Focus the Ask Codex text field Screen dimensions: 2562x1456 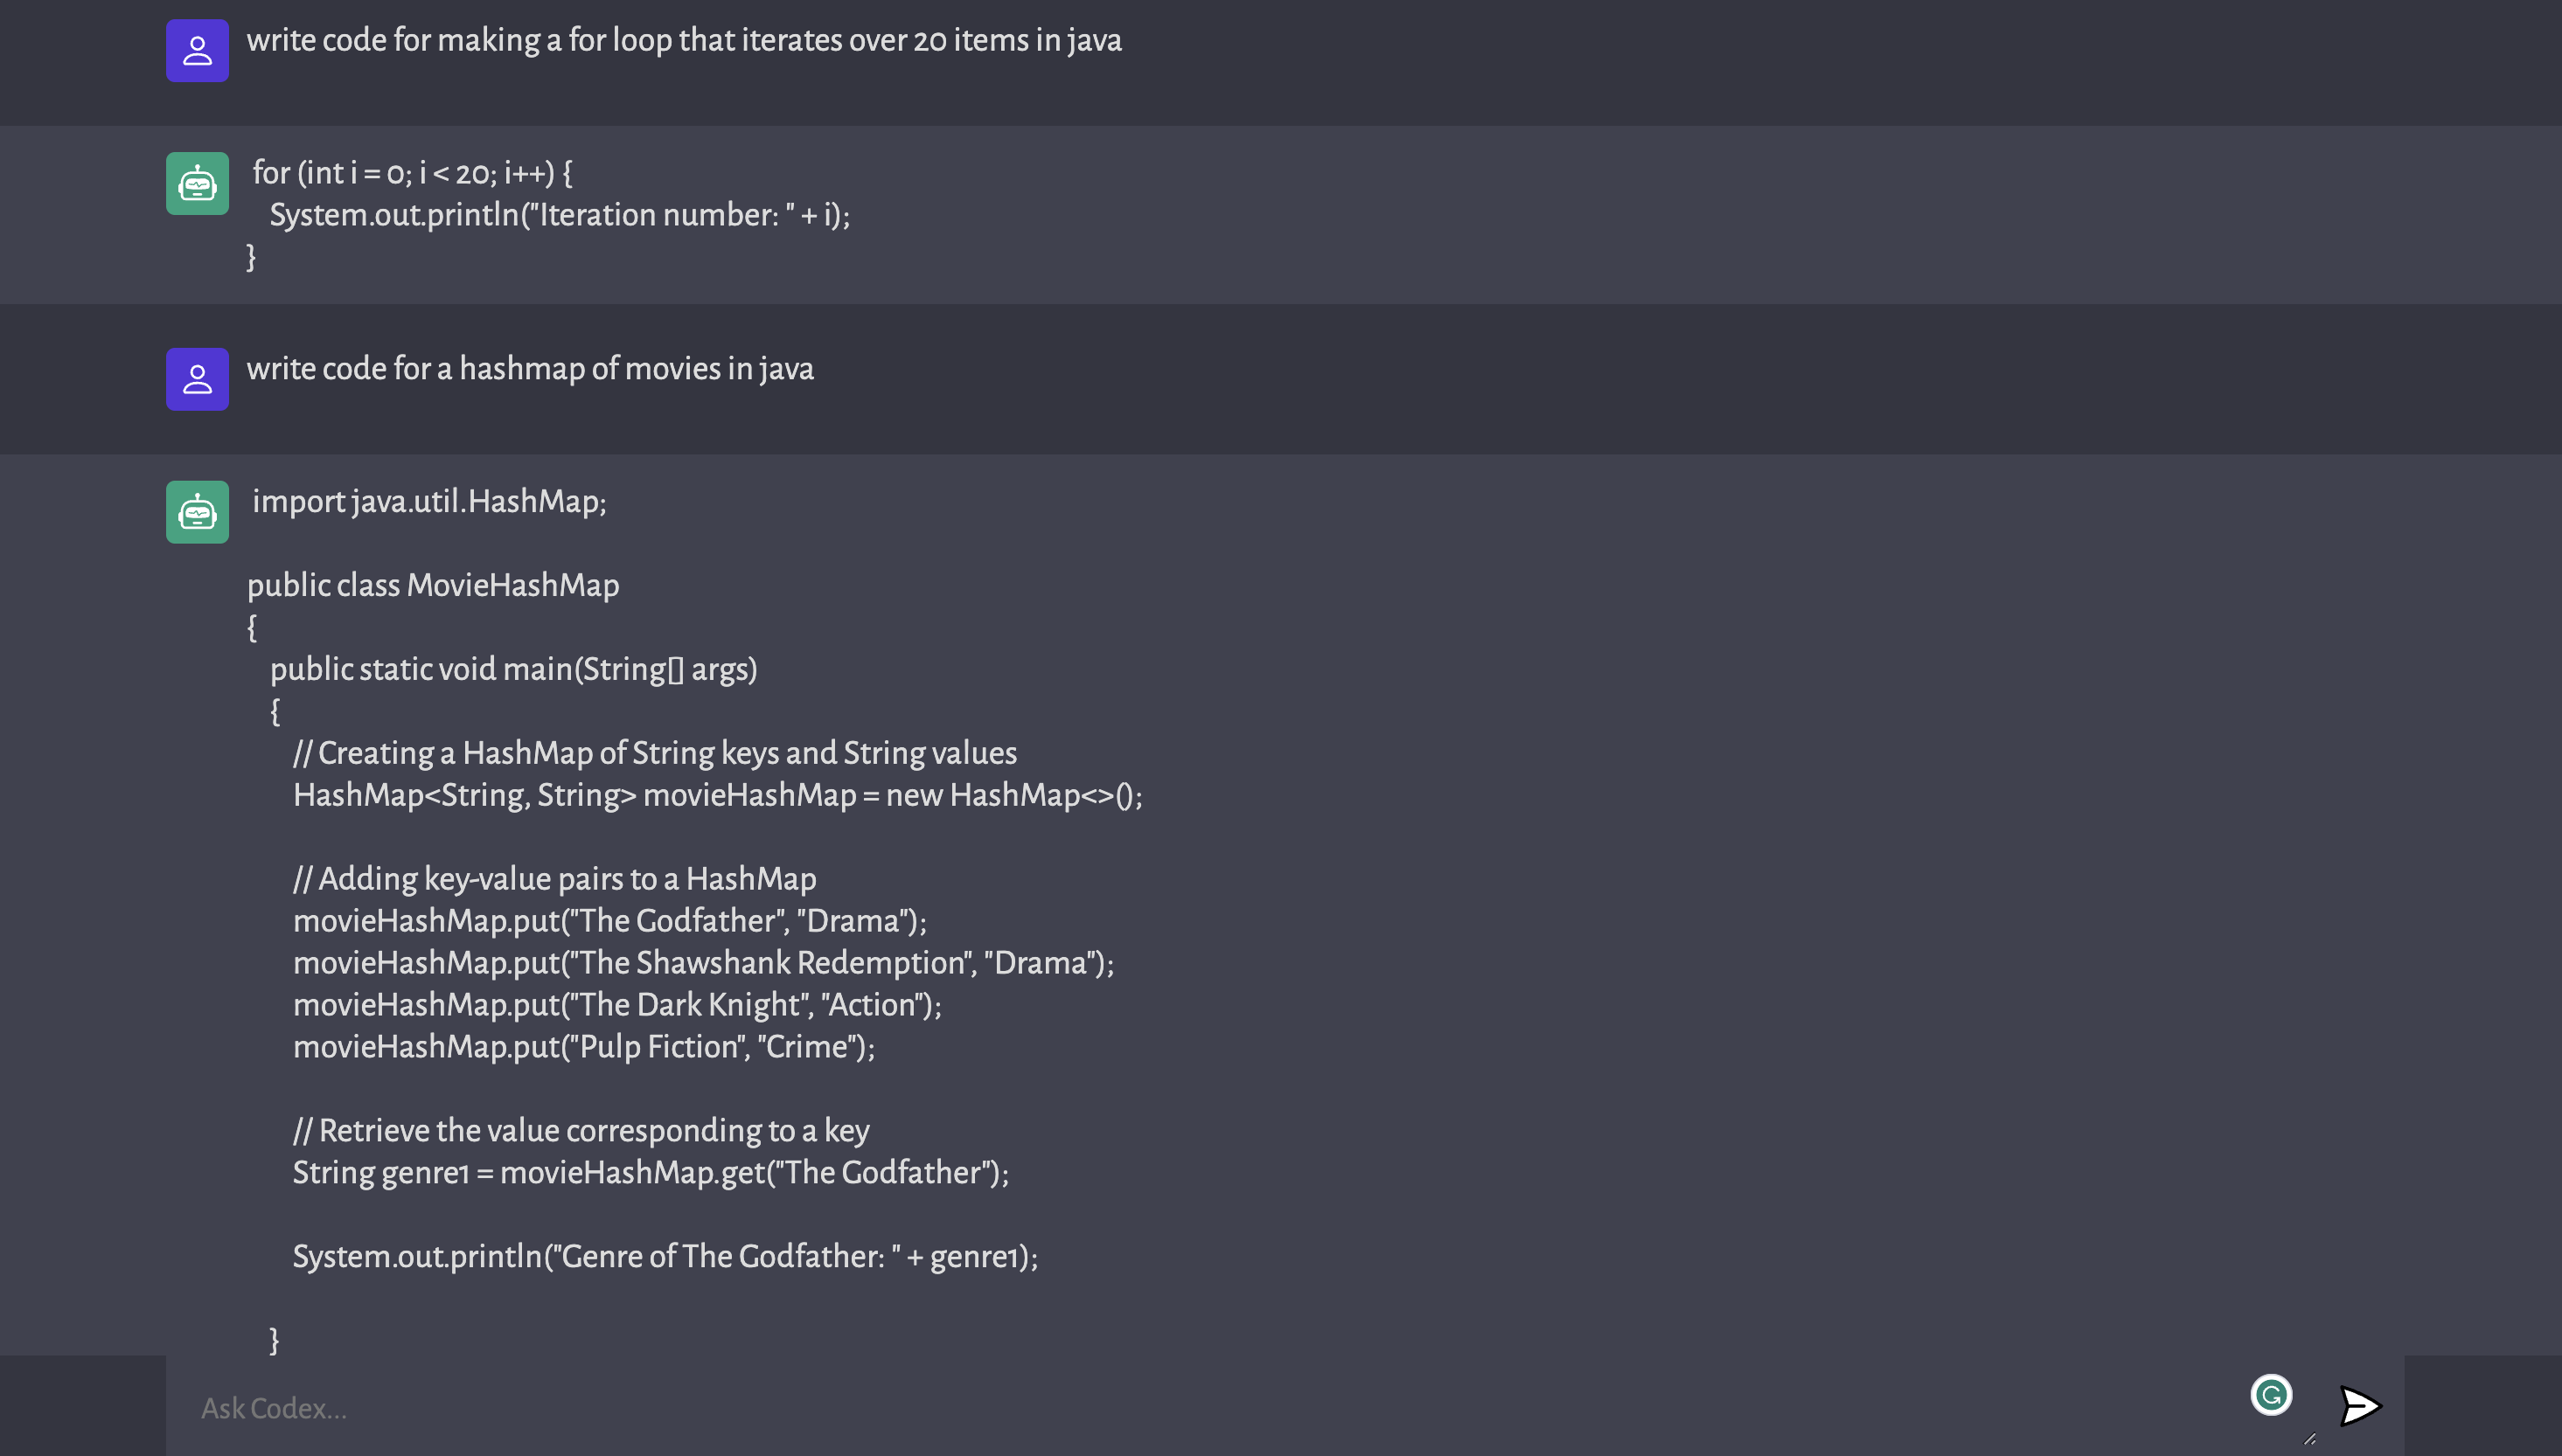pos(1201,1408)
